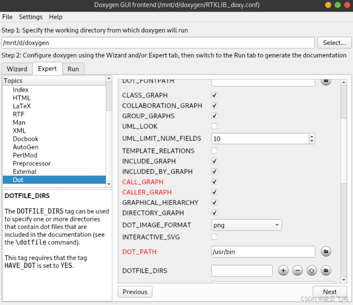Decrease UML_LIMIT_NUM_FIELDS with the down arrow
Viewport: 353px width, 305px height.
click(x=312, y=141)
